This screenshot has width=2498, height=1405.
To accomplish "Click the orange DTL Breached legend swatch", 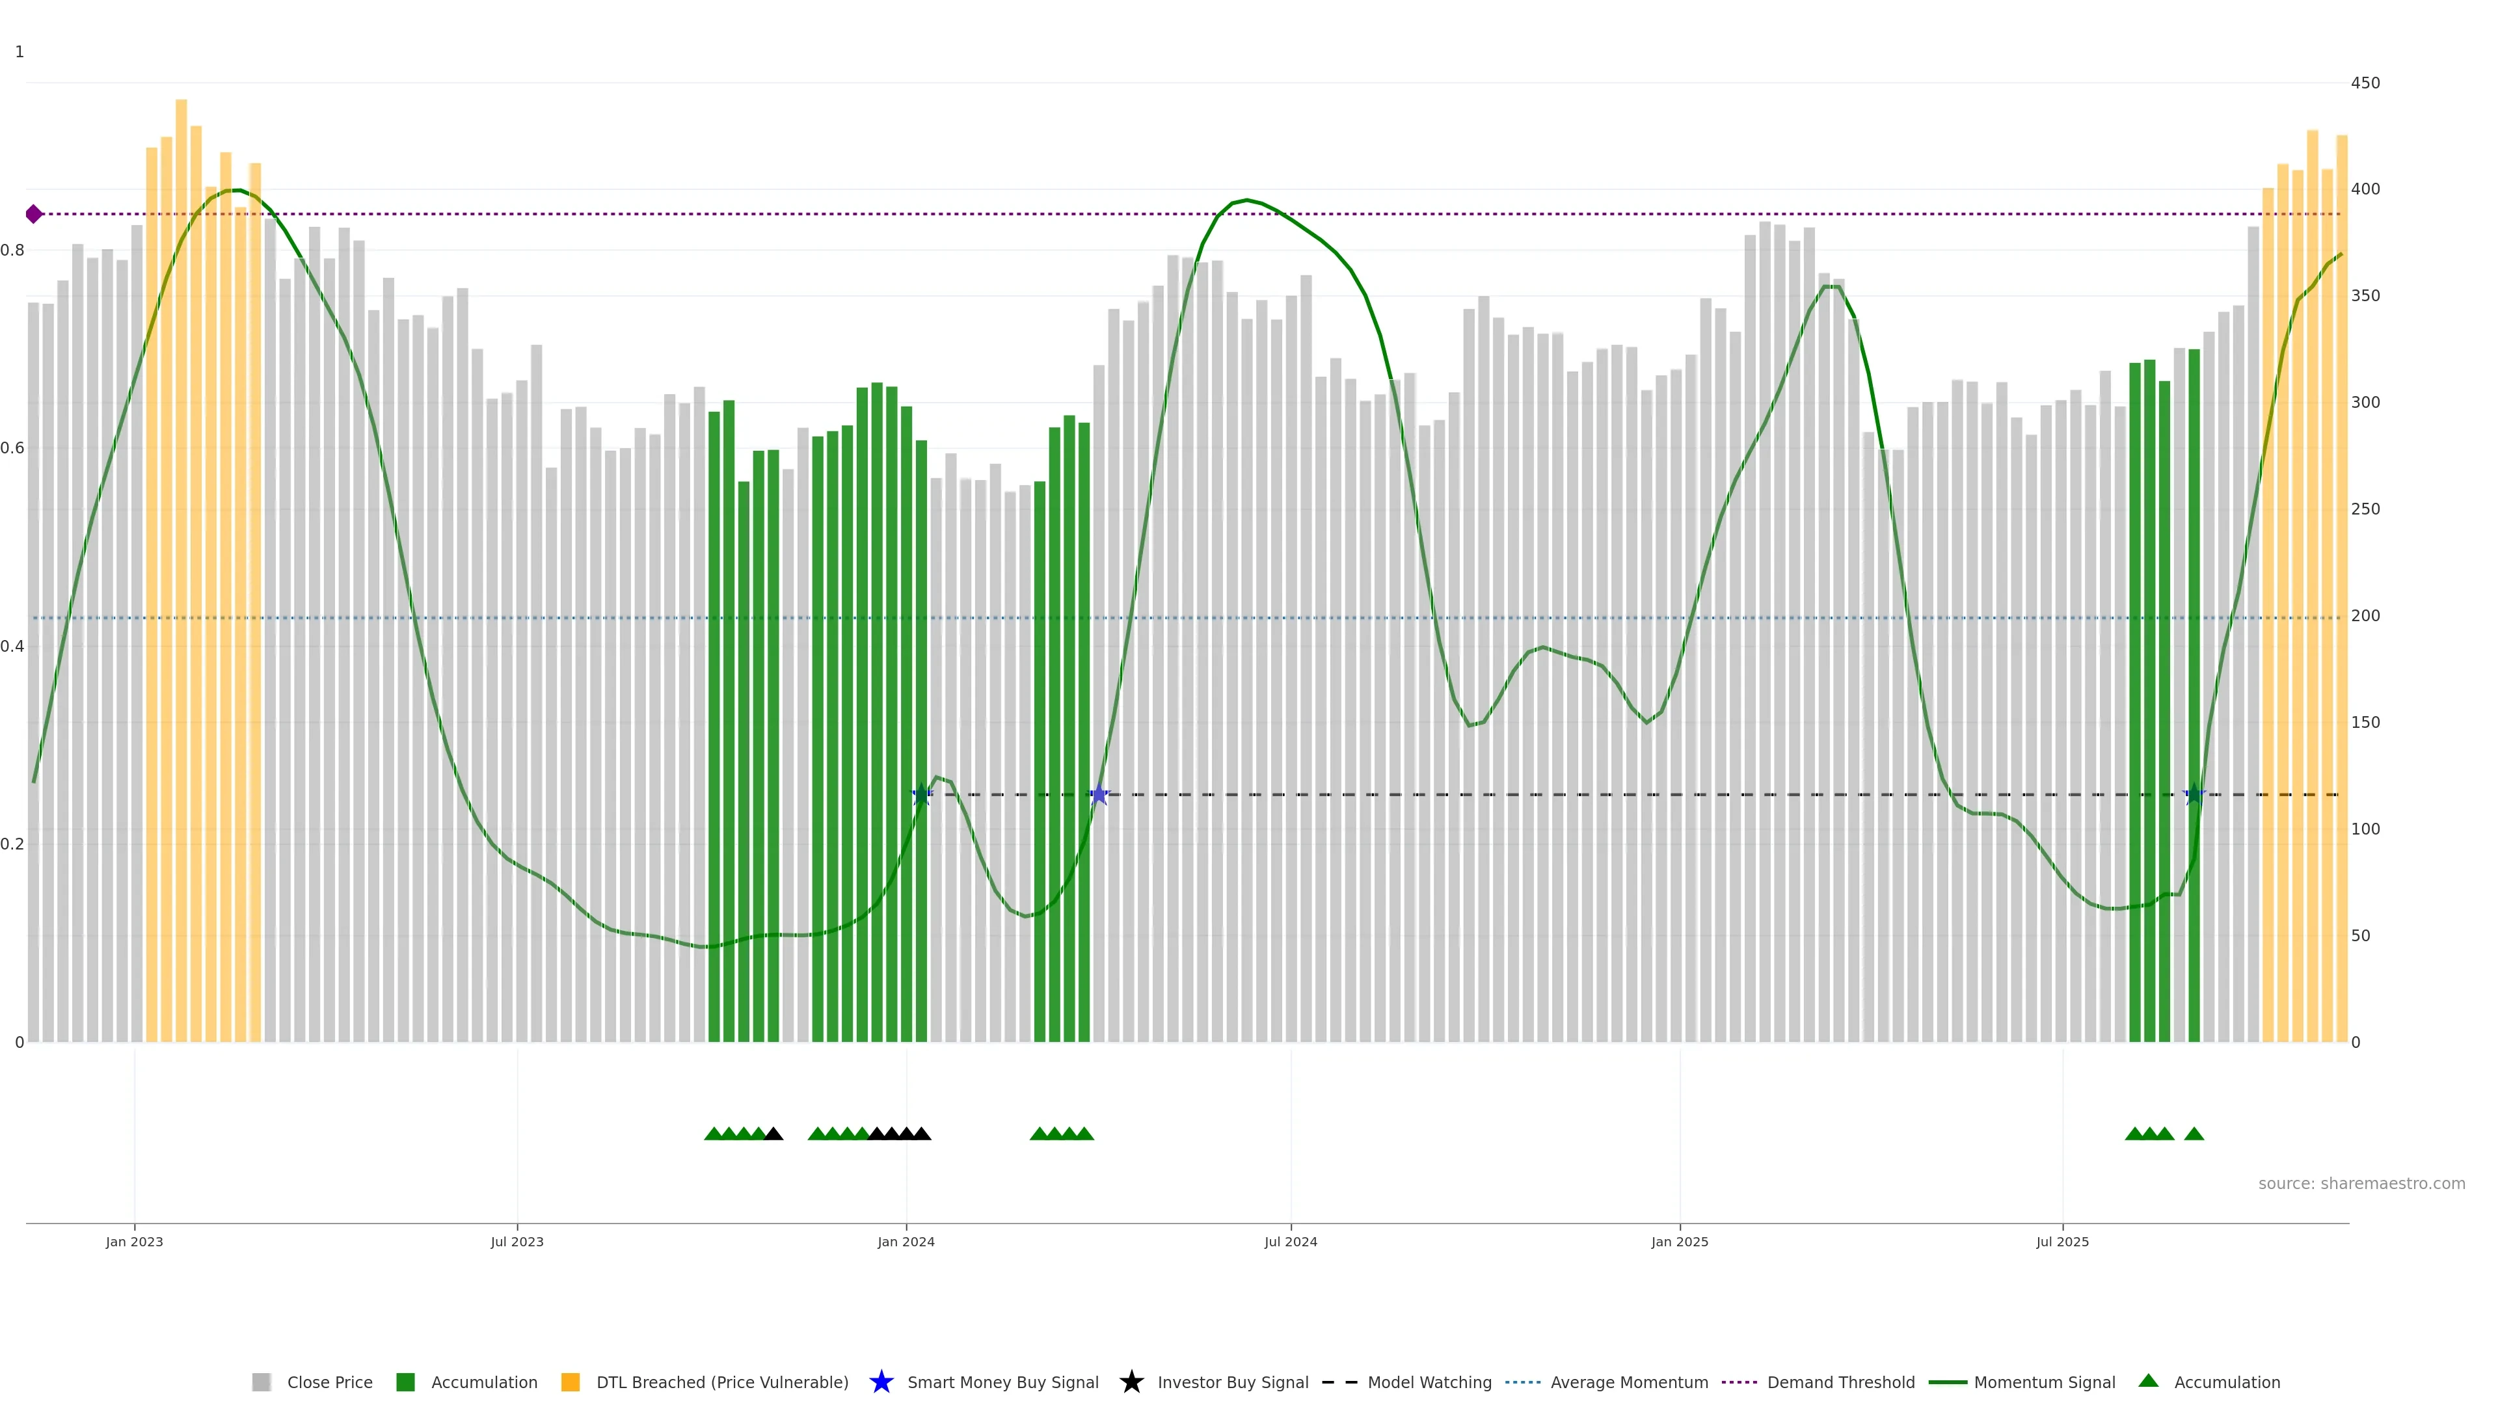I will click(571, 1382).
